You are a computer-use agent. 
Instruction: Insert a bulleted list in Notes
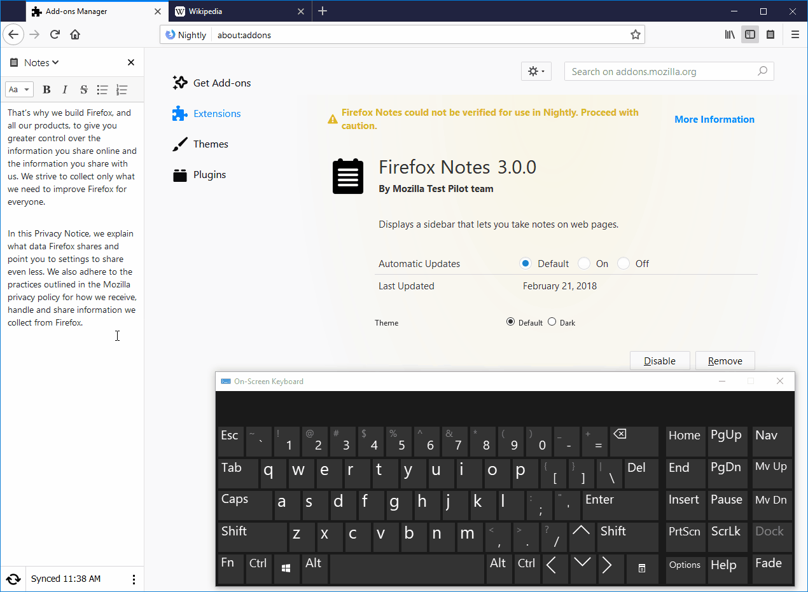(x=102, y=90)
